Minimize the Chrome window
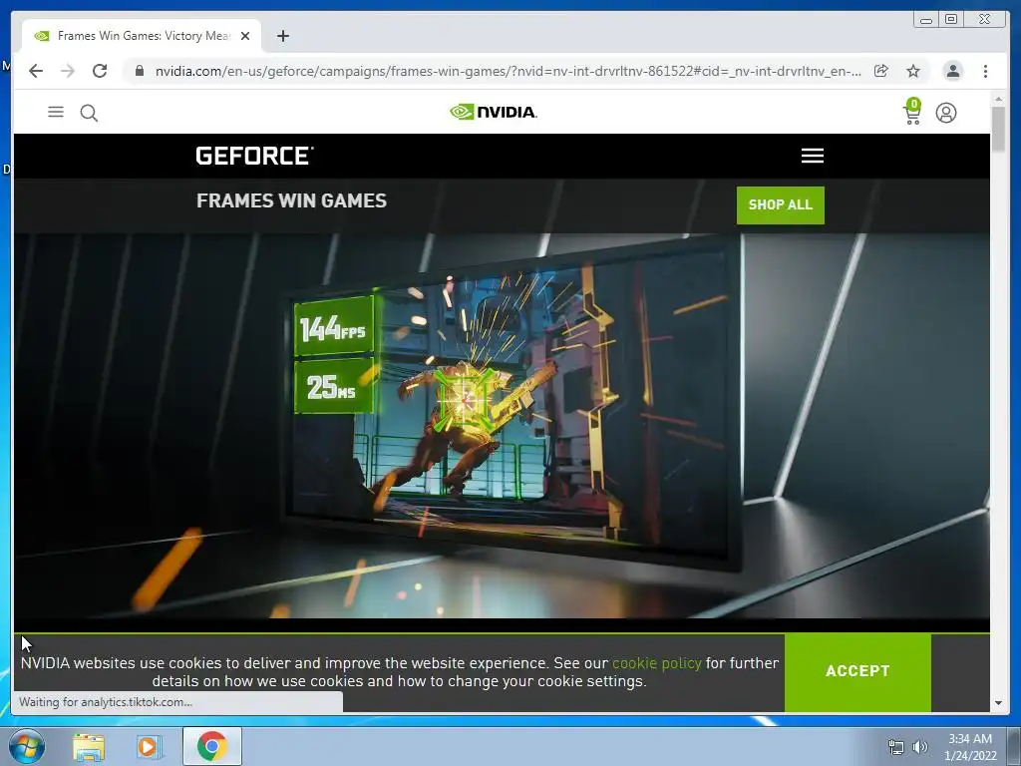This screenshot has height=766, width=1021. pyautogui.click(x=925, y=20)
